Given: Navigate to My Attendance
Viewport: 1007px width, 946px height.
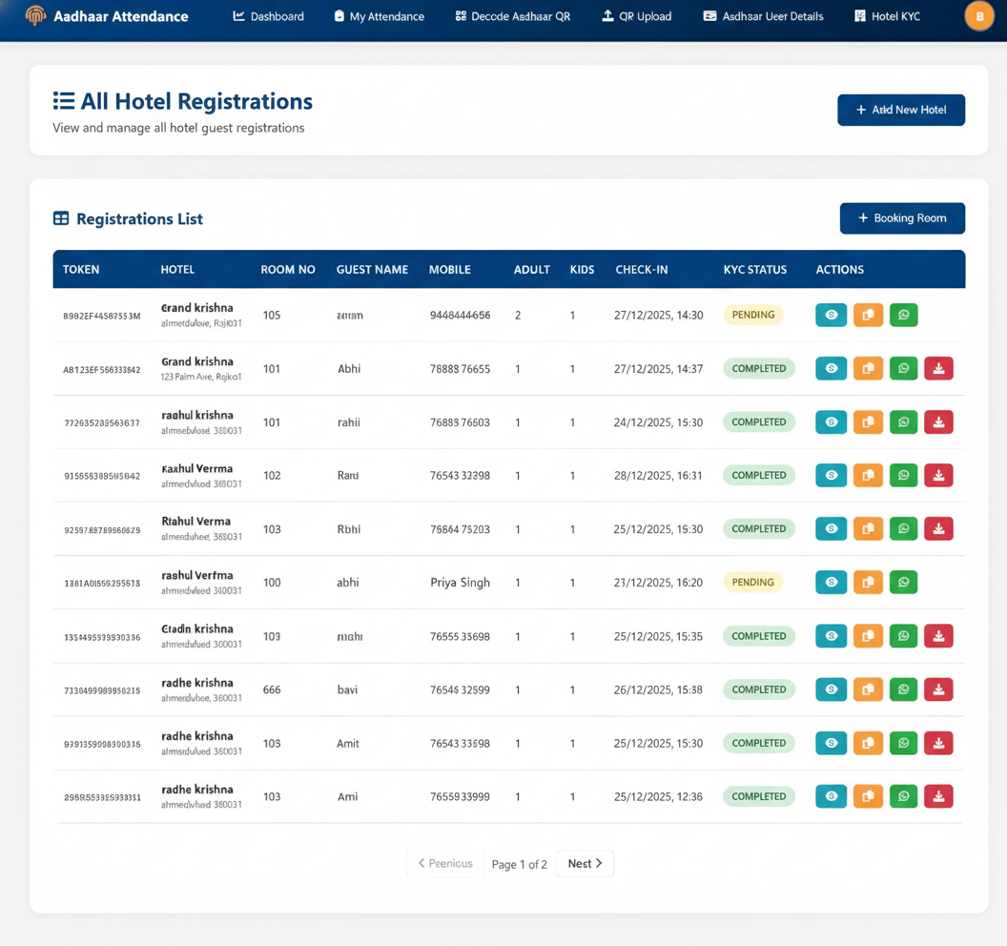Looking at the screenshot, I should 379,16.
